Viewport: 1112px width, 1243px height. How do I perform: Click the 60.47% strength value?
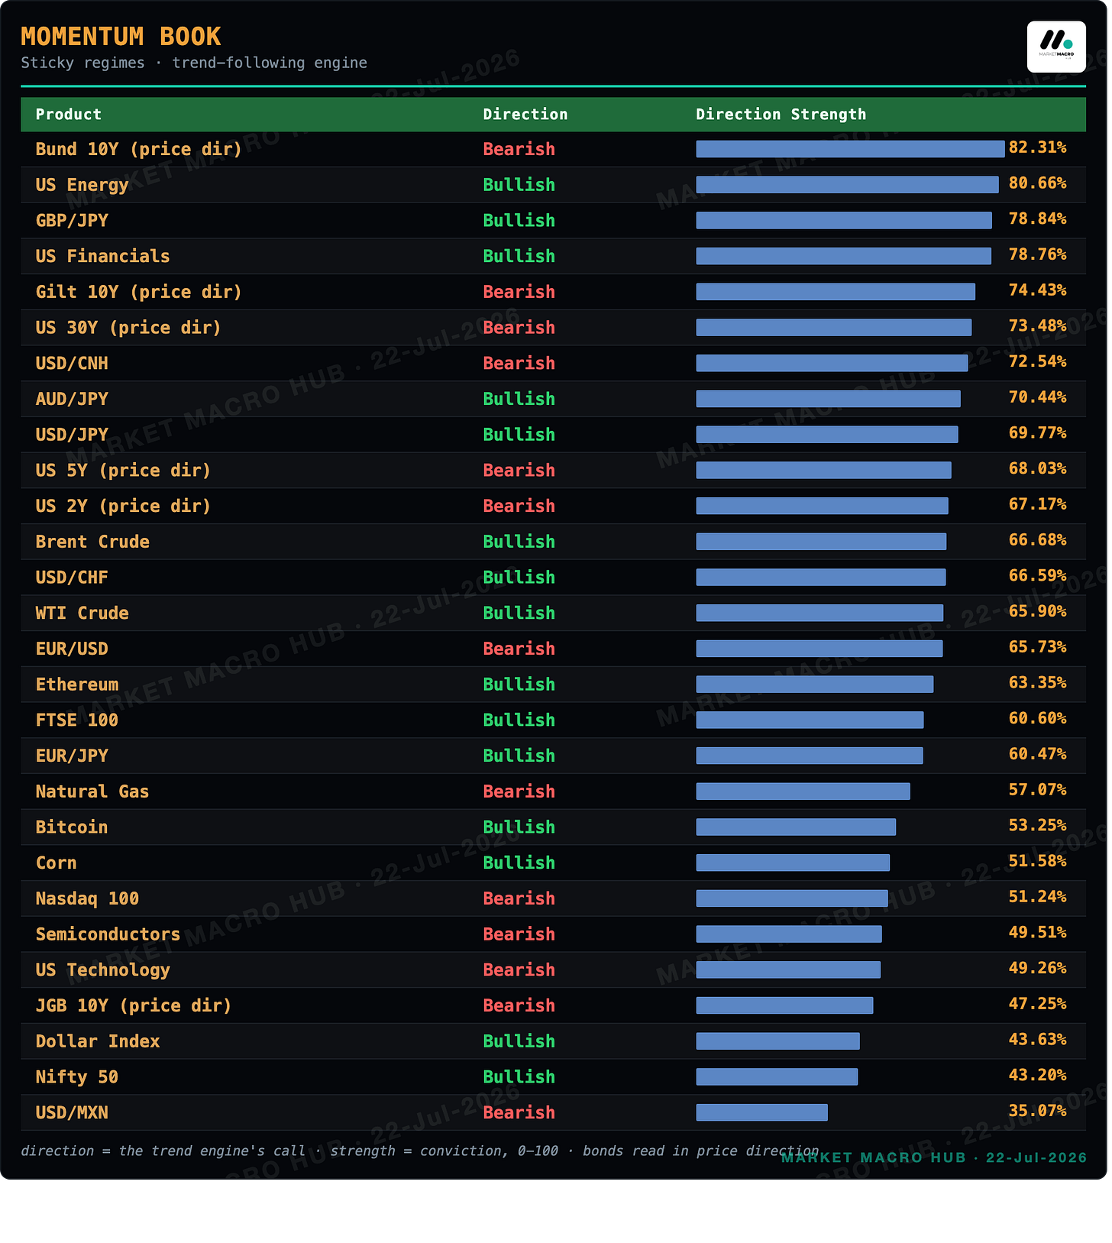[1037, 754]
